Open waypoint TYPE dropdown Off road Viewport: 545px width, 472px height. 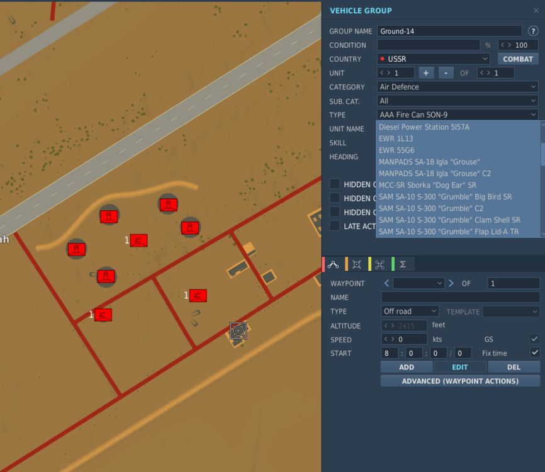tap(410, 311)
